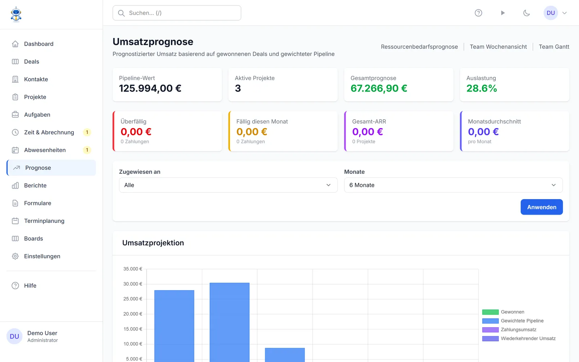579x362 pixels.
Task: Click the Aufgaben briefcase icon
Action: (x=15, y=115)
